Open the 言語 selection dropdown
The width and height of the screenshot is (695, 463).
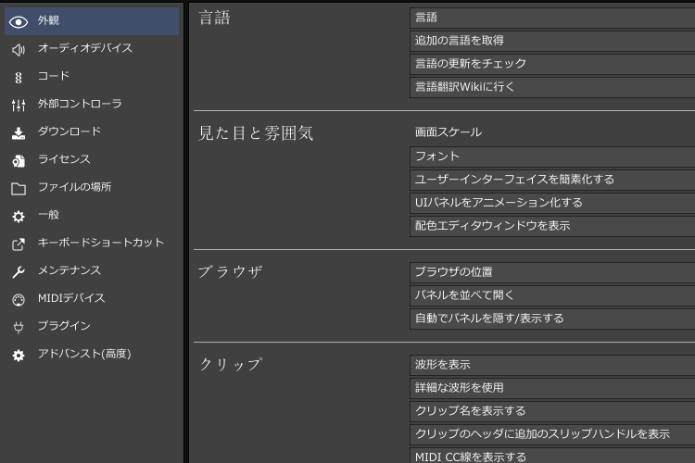551,18
